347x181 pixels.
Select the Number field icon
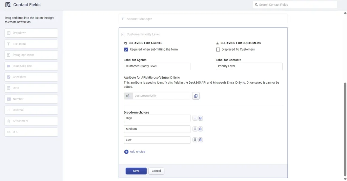[x=8, y=99]
